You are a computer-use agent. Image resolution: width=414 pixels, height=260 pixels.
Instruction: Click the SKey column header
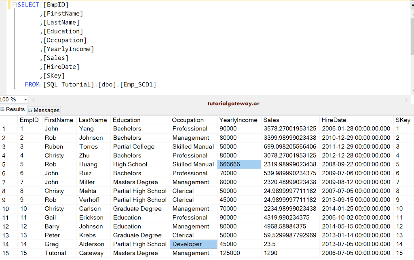(x=403, y=120)
